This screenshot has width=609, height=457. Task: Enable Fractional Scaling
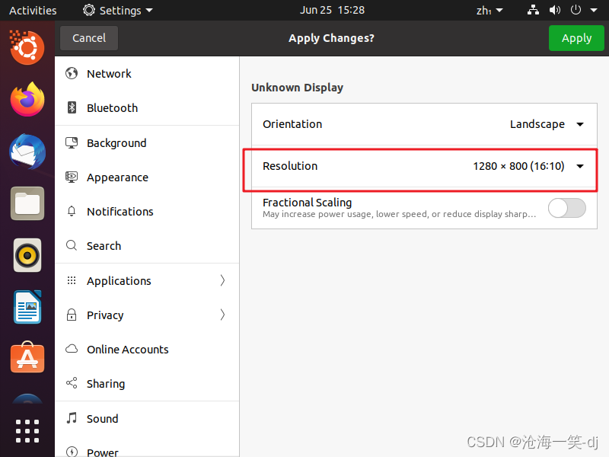point(567,208)
